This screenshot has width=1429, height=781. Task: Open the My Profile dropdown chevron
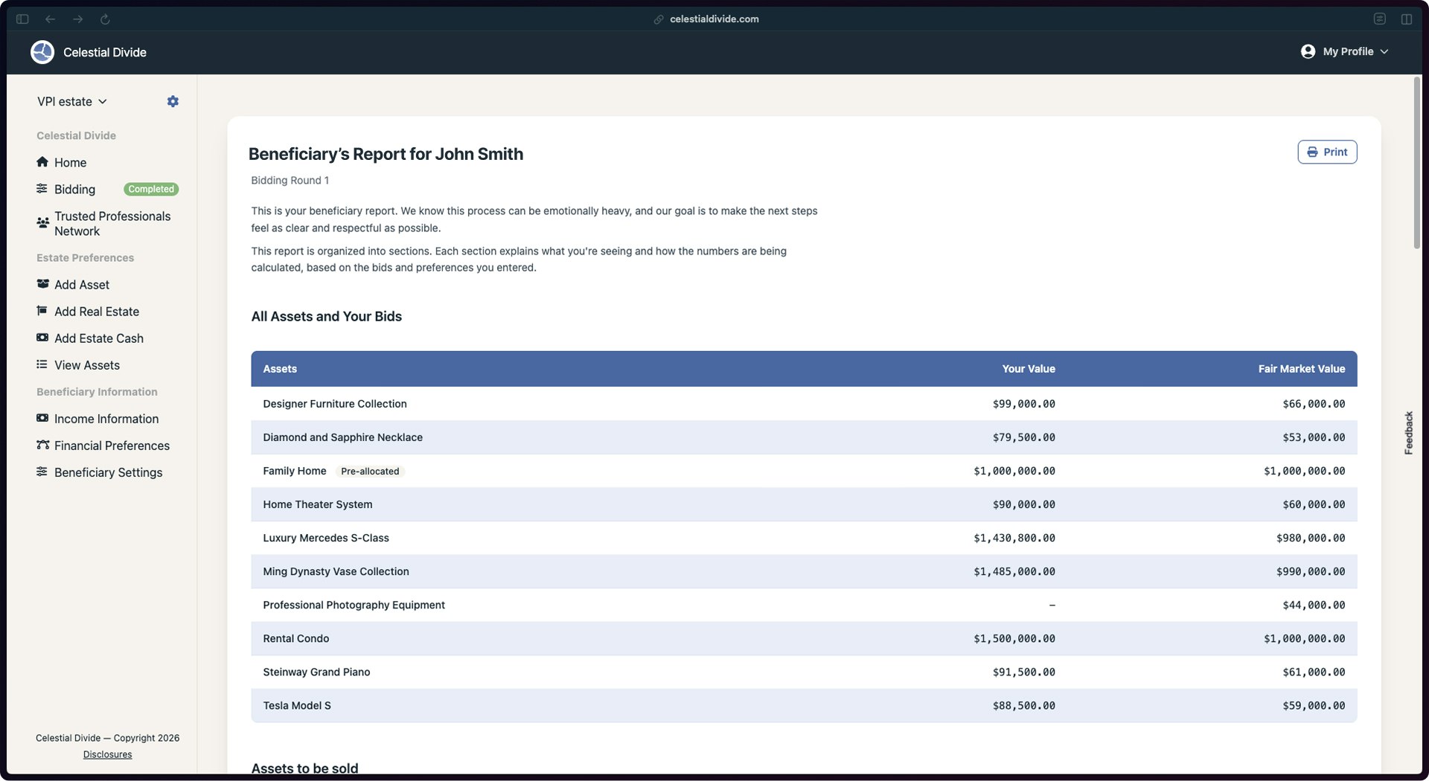click(x=1384, y=52)
